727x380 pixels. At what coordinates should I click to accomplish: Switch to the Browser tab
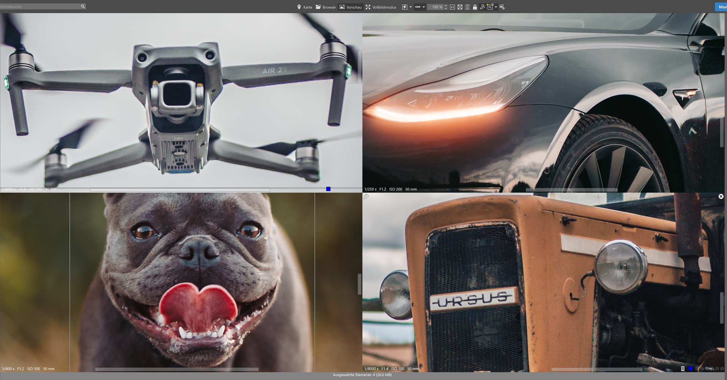pyautogui.click(x=326, y=7)
